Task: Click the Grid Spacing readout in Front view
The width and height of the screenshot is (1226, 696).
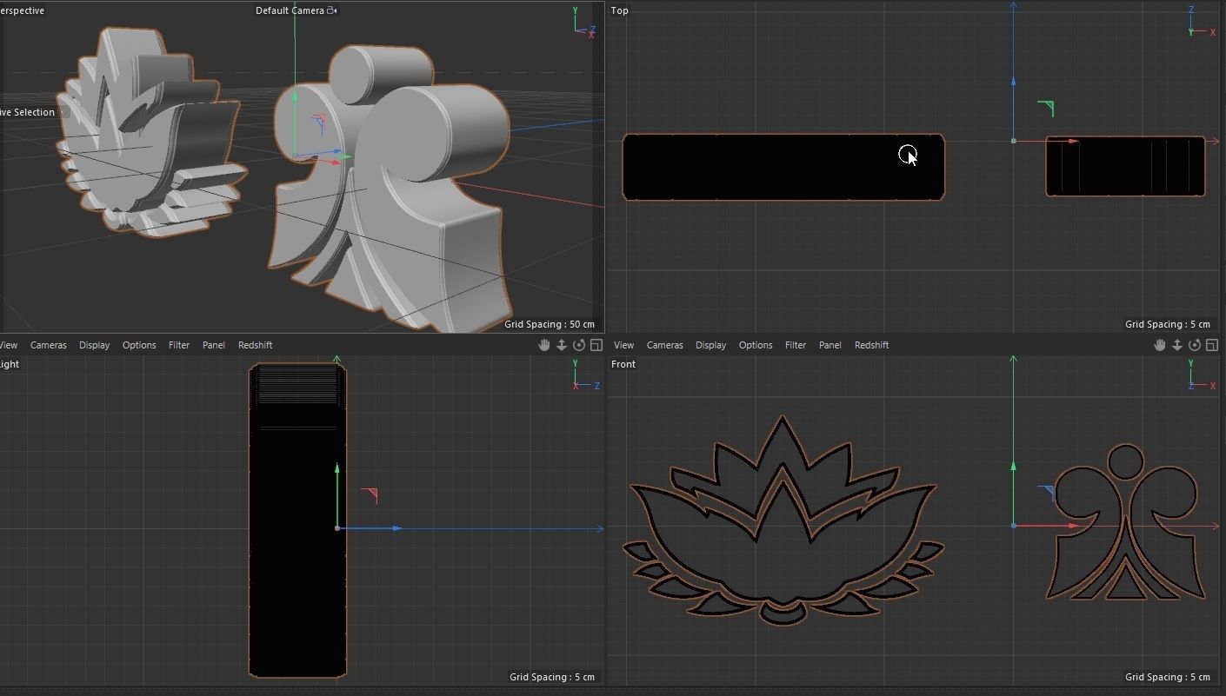Action: [x=1168, y=677]
